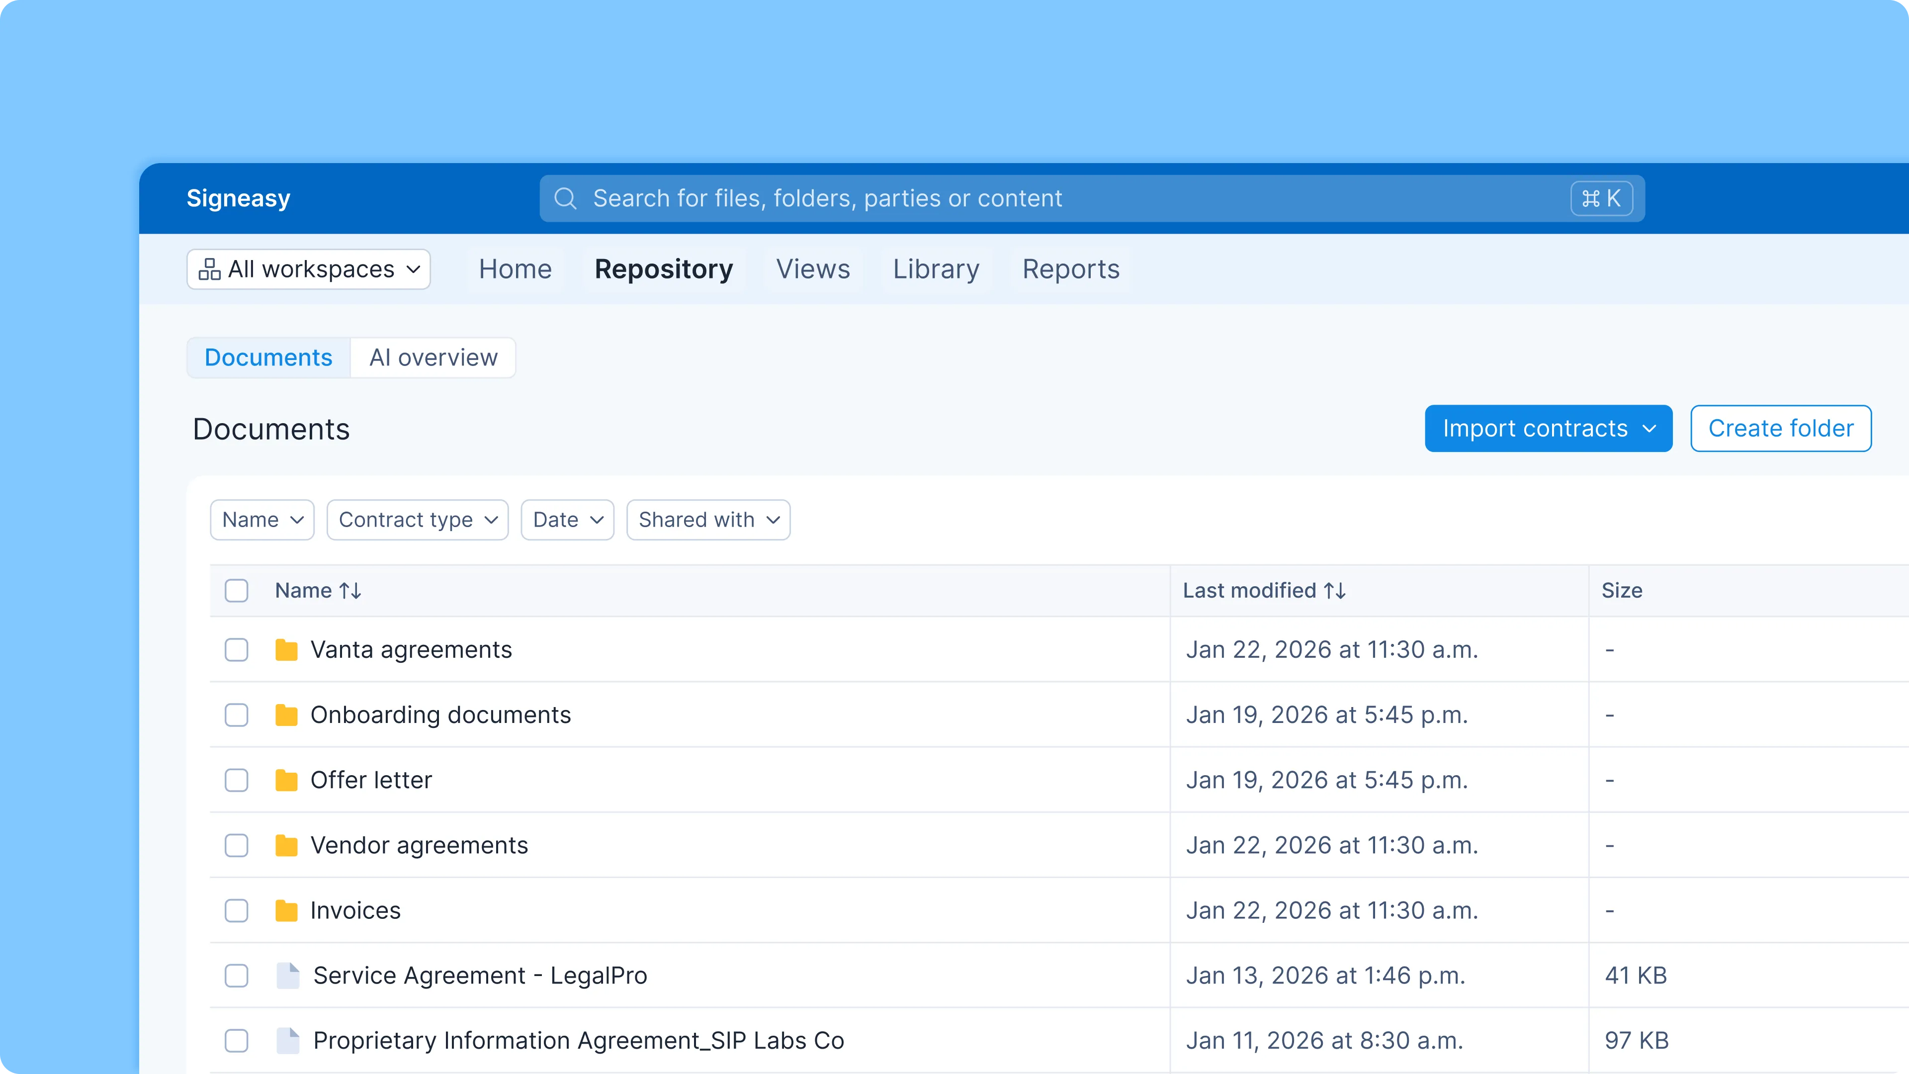
Task: Click the folder icon beside Vanta agreements
Action: tap(287, 649)
